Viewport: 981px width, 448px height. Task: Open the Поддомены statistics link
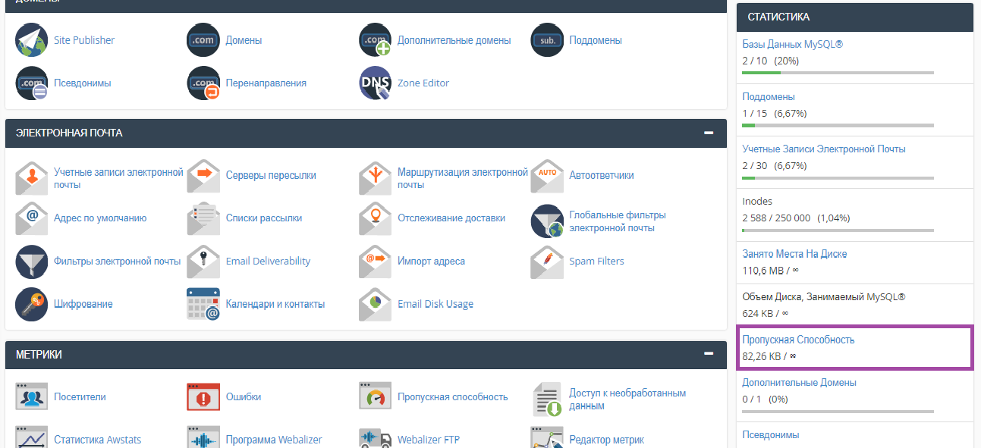(x=769, y=97)
